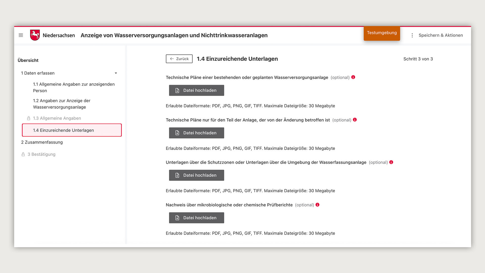Open the three-dot menu next to Speichern & Aktionen
485x273 pixels.
412,35
